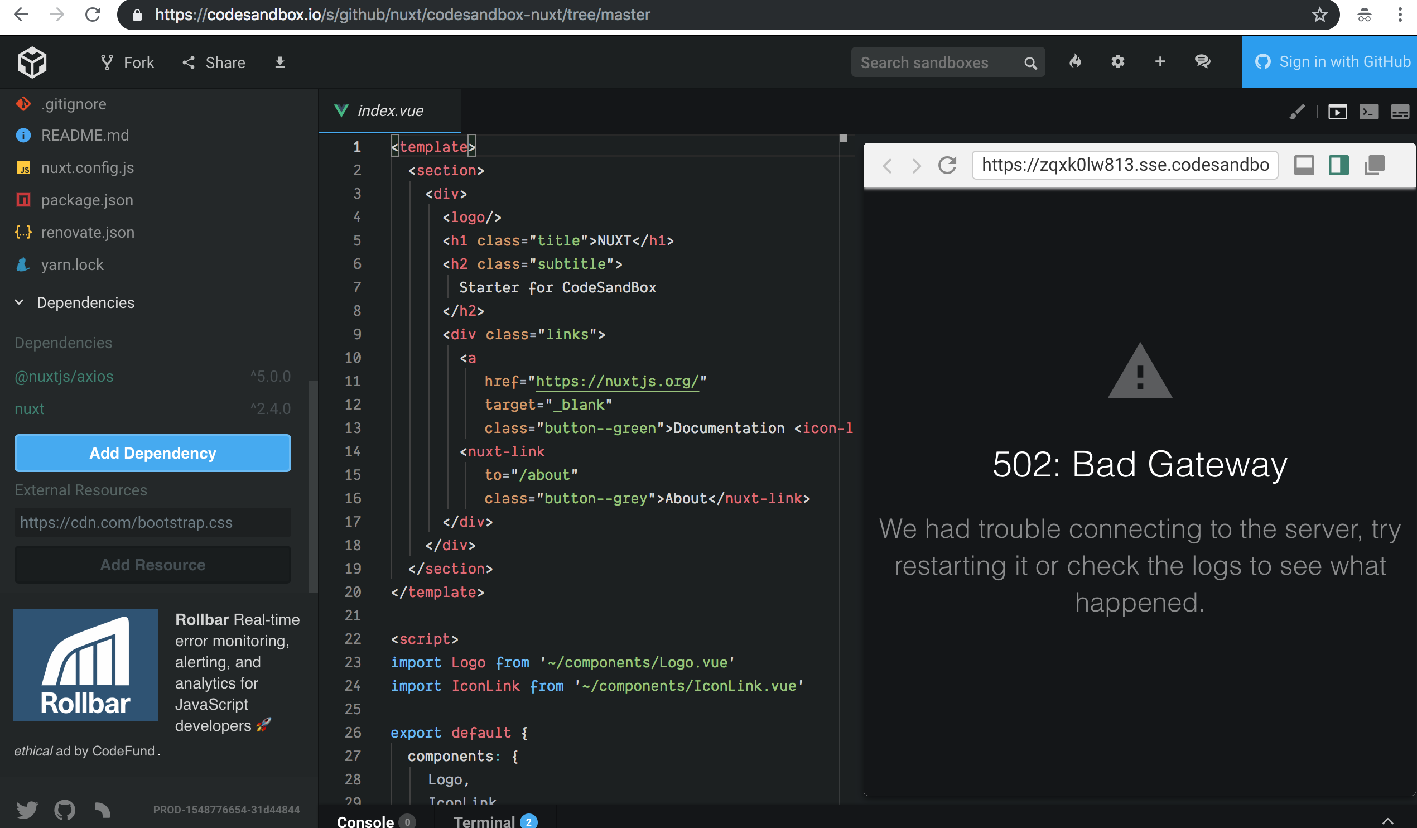This screenshot has width=1417, height=828.
Task: Toggle the vertical split preview layout
Action: pyautogui.click(x=1338, y=165)
